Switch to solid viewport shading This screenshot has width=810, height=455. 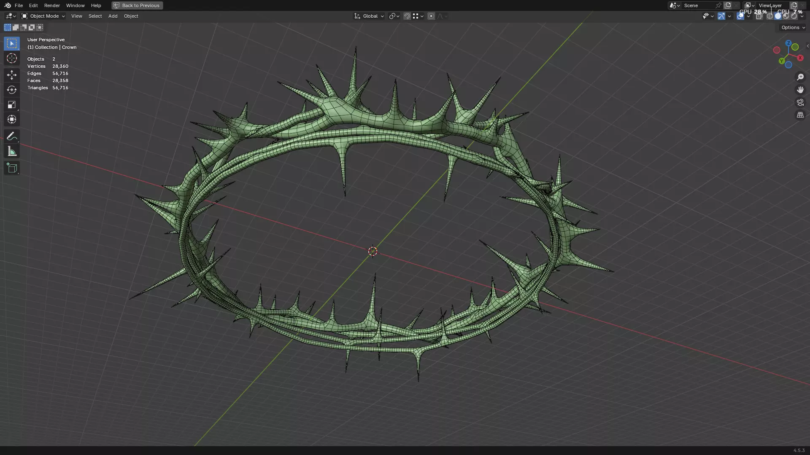pos(778,16)
